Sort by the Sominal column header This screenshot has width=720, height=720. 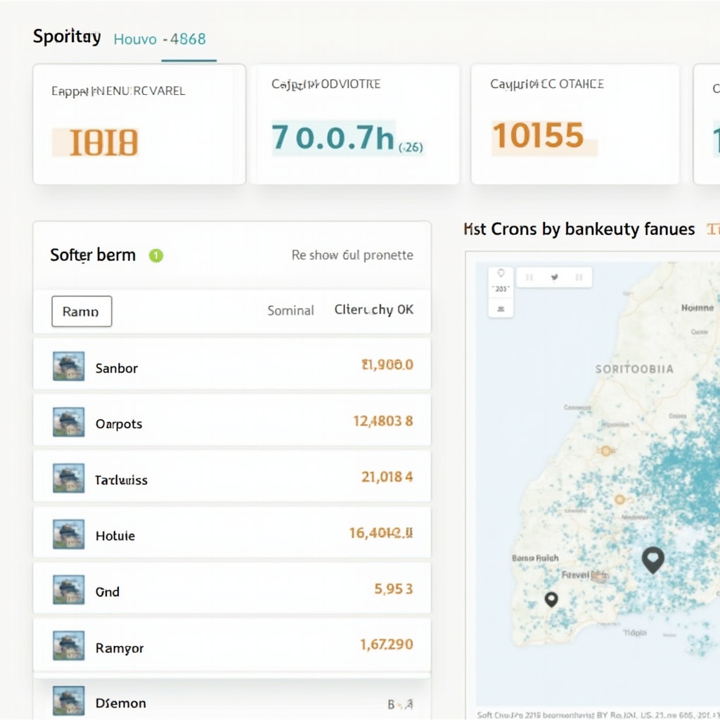290,310
